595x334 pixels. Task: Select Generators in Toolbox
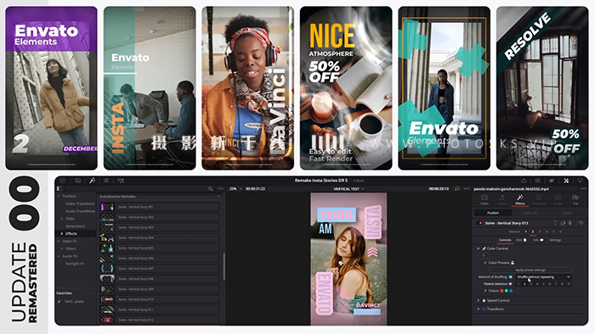tap(75, 226)
